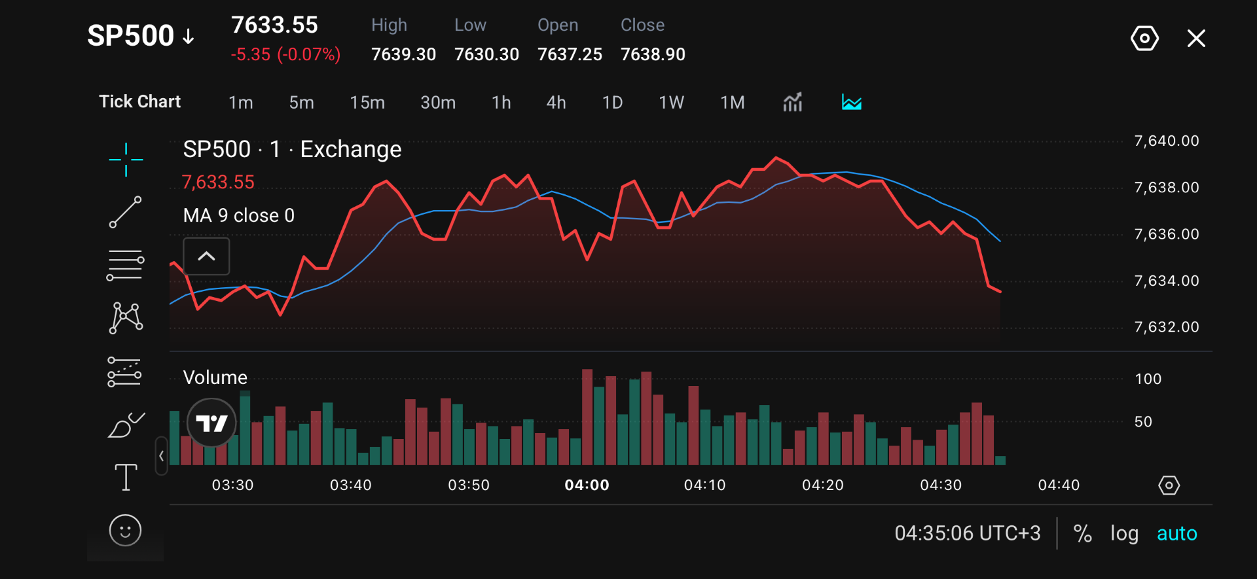Toggle log scale mode
Viewport: 1257px width, 579px height.
(x=1124, y=533)
